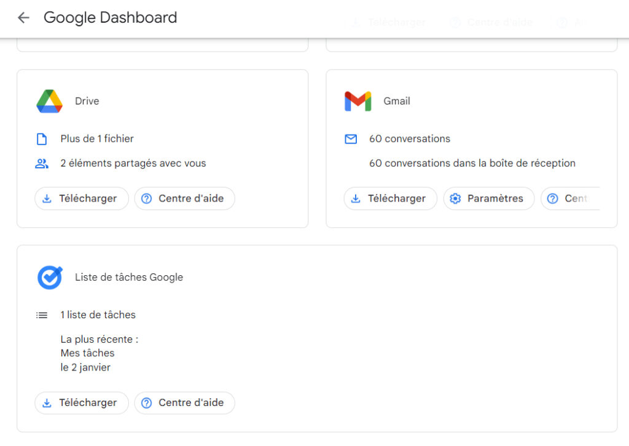
Task: Click '60 conversations dans la boîte de réception'
Action: (472, 163)
